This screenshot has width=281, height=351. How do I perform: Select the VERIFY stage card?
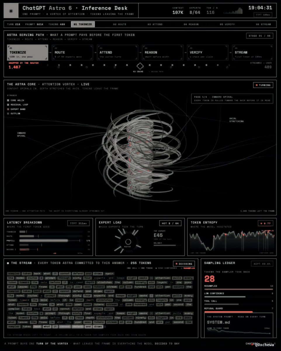pyautogui.click(x=208, y=52)
